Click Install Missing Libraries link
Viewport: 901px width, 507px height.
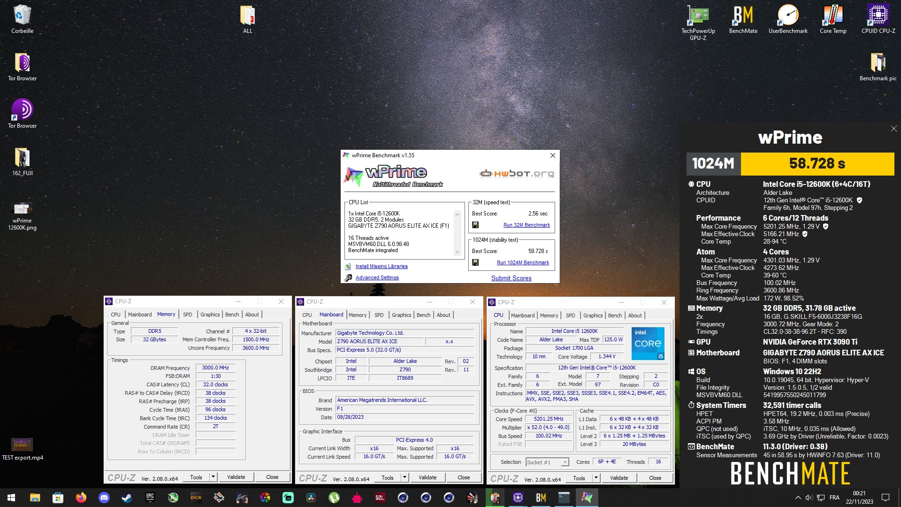click(x=382, y=266)
